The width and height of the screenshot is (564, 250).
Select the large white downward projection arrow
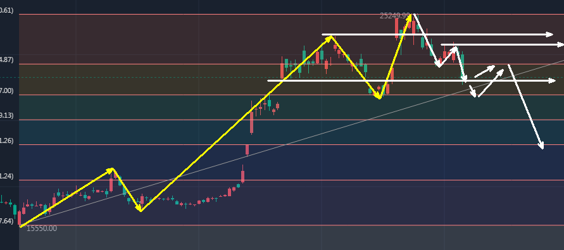[x=525, y=106]
